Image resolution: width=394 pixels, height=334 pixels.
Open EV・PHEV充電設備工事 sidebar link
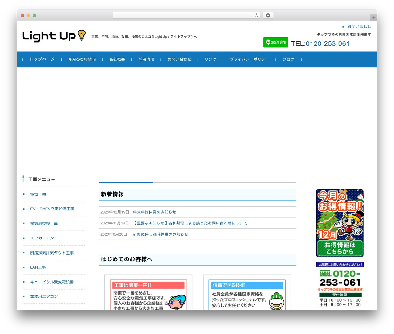pos(52,209)
